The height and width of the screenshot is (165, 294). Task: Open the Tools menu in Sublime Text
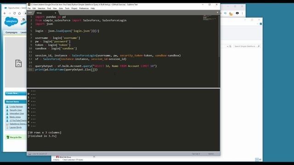click(x=67, y=8)
